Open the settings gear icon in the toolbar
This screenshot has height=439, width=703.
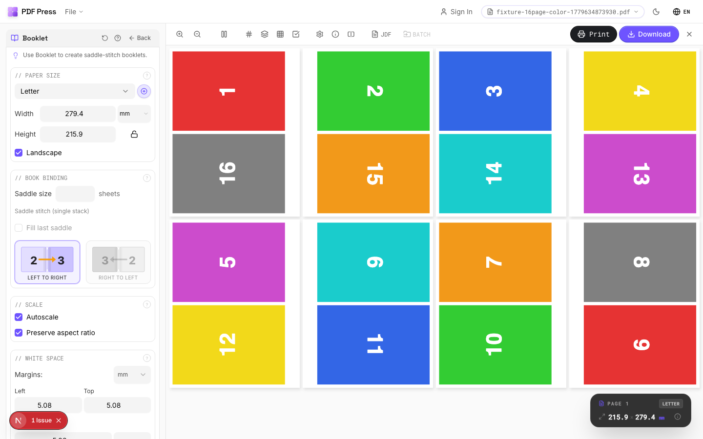click(320, 34)
